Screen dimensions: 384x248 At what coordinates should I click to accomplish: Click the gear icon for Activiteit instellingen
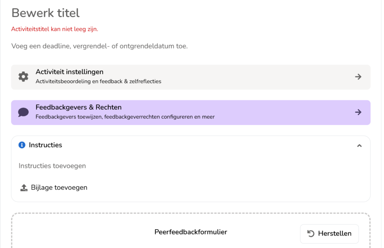pyautogui.click(x=23, y=77)
